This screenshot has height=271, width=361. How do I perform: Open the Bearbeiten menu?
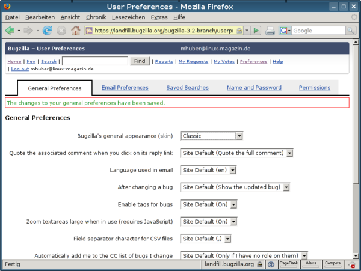tap(40, 17)
